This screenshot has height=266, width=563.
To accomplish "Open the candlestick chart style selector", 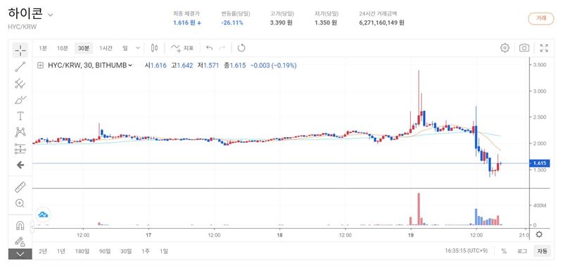I will [155, 48].
